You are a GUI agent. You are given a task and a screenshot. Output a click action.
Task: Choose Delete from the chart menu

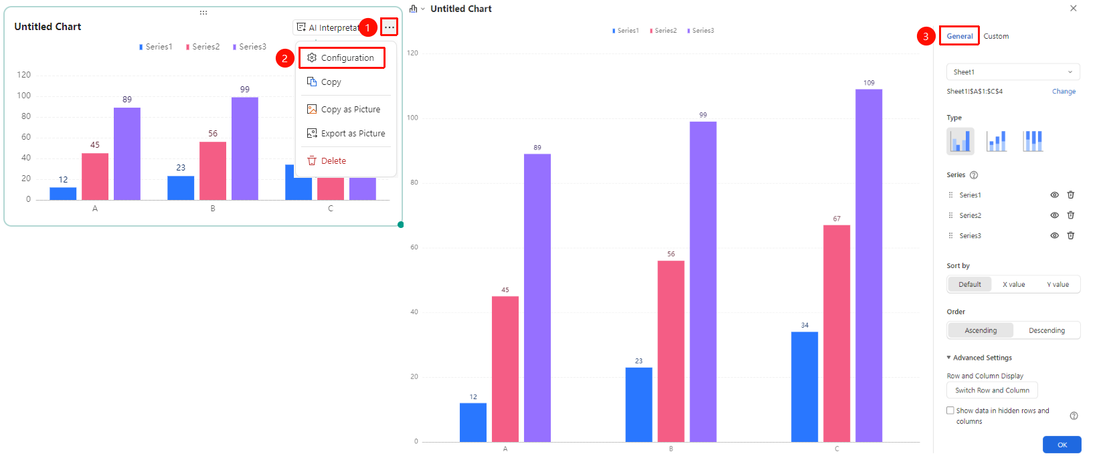(346, 160)
